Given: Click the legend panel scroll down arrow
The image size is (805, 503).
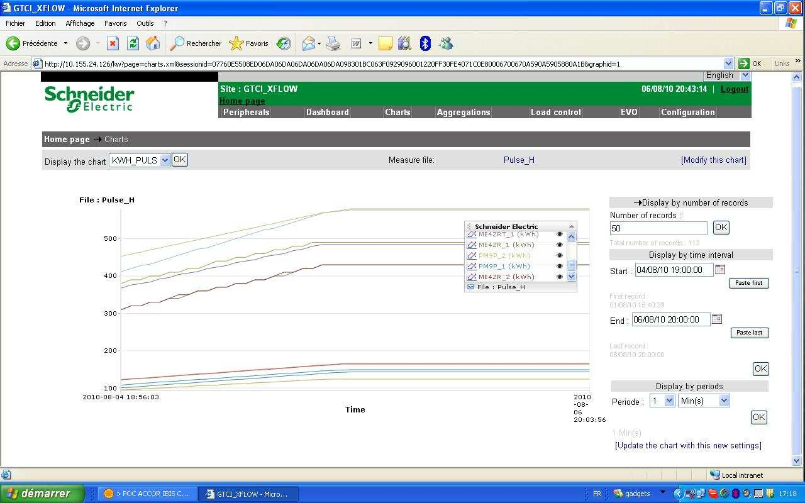Looking at the screenshot, I should point(571,277).
